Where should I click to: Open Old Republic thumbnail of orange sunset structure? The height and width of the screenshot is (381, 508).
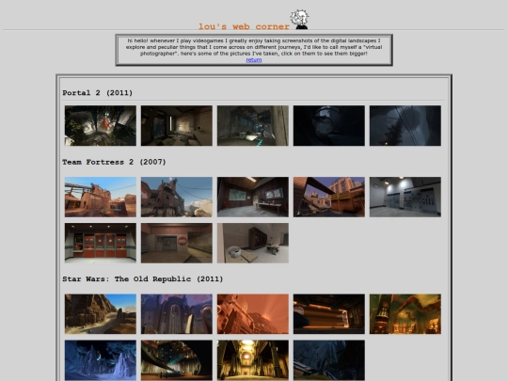pos(253,314)
